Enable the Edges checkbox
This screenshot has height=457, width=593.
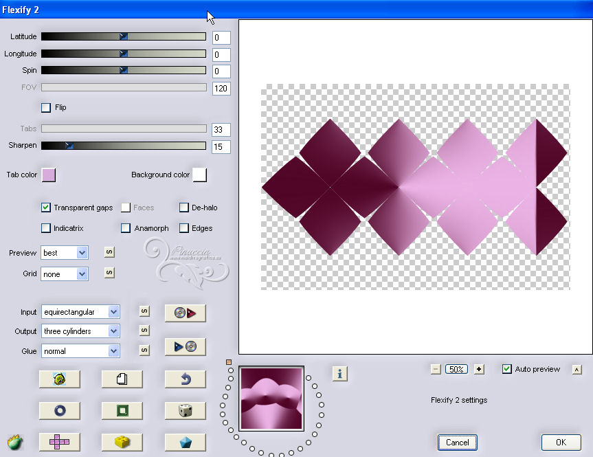click(x=183, y=228)
